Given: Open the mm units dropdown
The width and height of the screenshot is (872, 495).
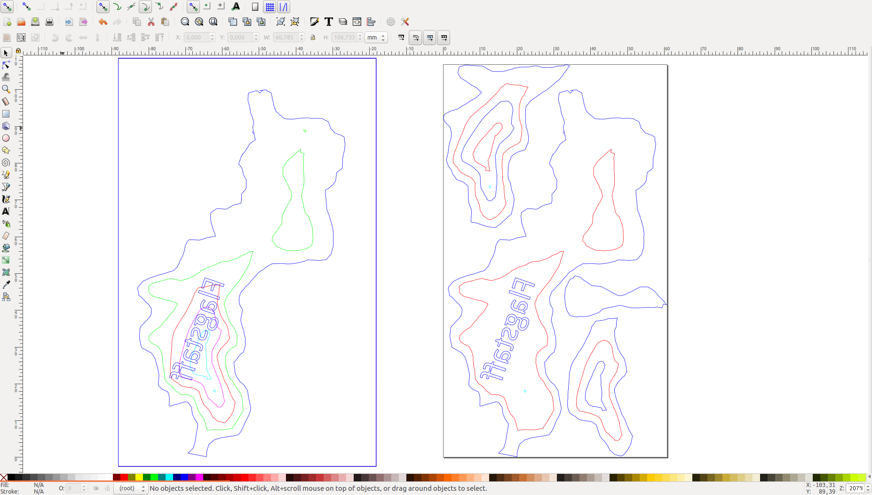Looking at the screenshot, I should (376, 38).
